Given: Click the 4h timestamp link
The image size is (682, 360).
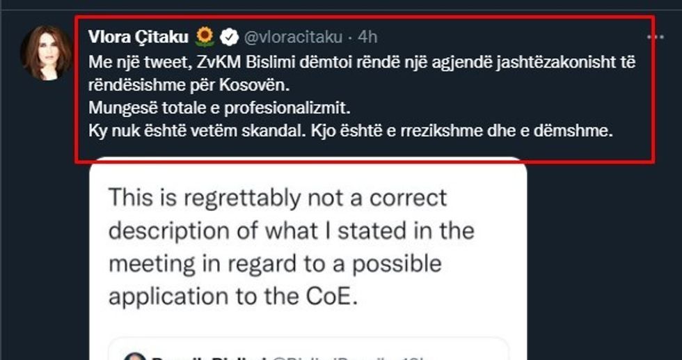Looking at the screenshot, I should (367, 37).
